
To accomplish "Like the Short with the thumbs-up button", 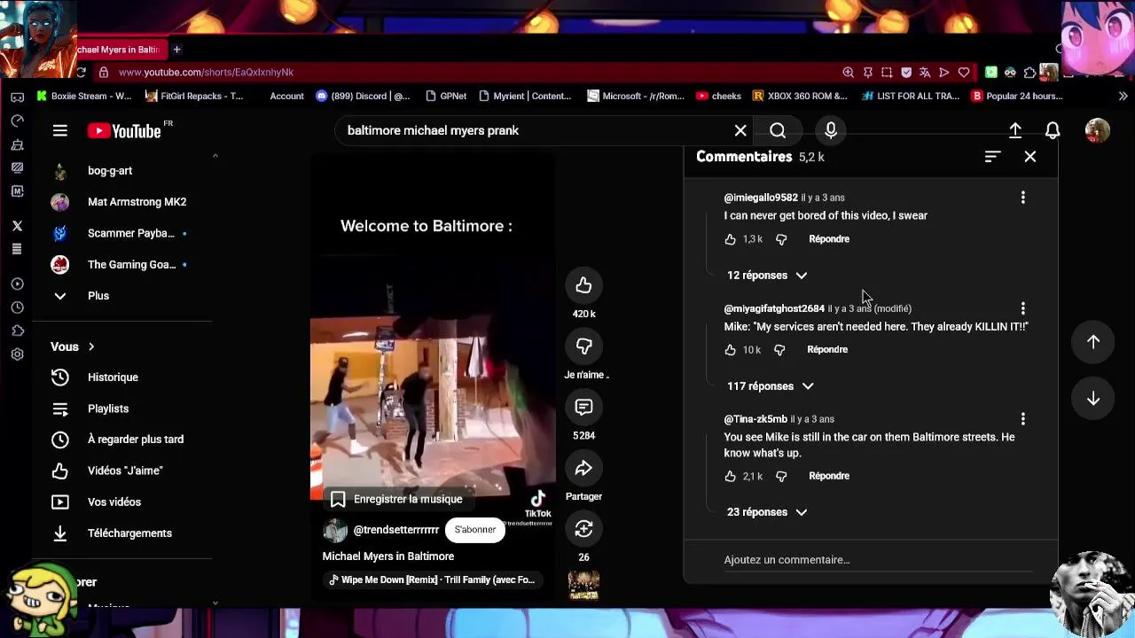I will pos(583,285).
